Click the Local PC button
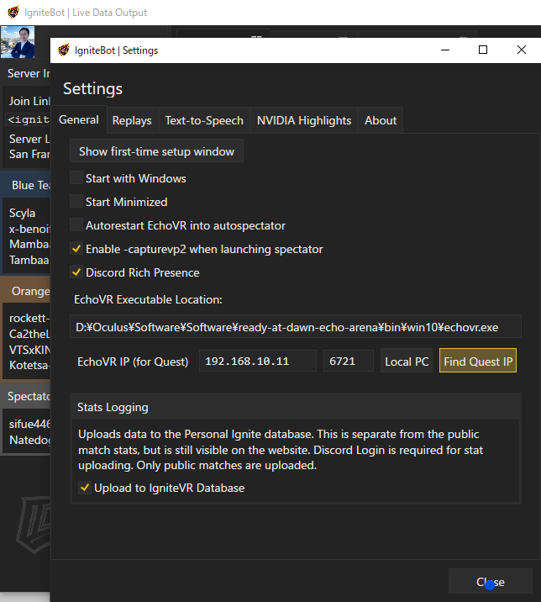The height and width of the screenshot is (602, 541). 407,361
